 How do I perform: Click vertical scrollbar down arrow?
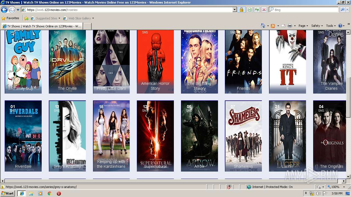pos(348,176)
